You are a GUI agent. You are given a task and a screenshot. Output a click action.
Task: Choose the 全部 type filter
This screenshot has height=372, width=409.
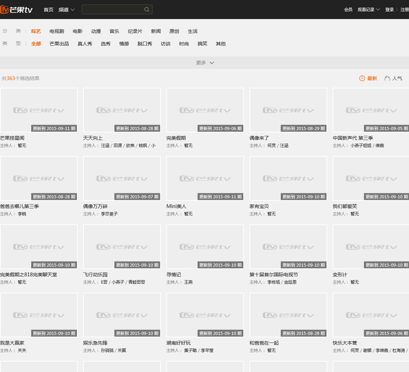click(36, 44)
